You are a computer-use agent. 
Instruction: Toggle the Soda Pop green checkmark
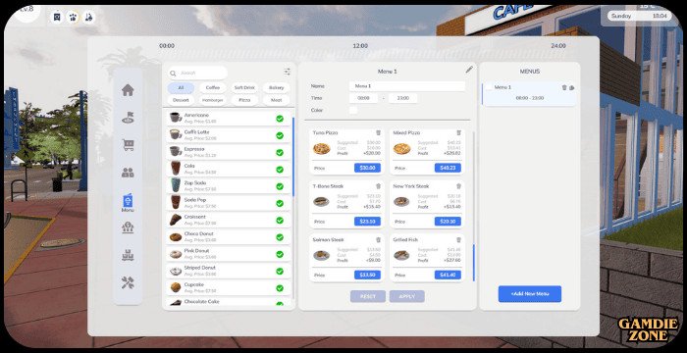[280, 203]
